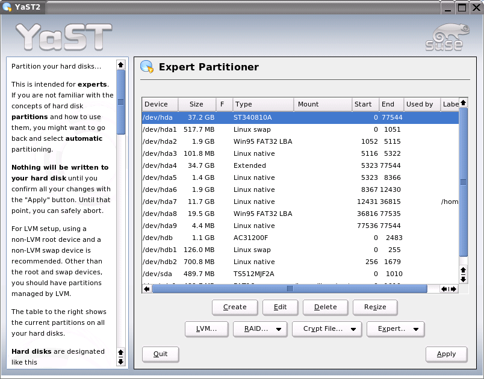Maximize the YaST2 window
The image size is (484, 379).
(x=462, y=7)
